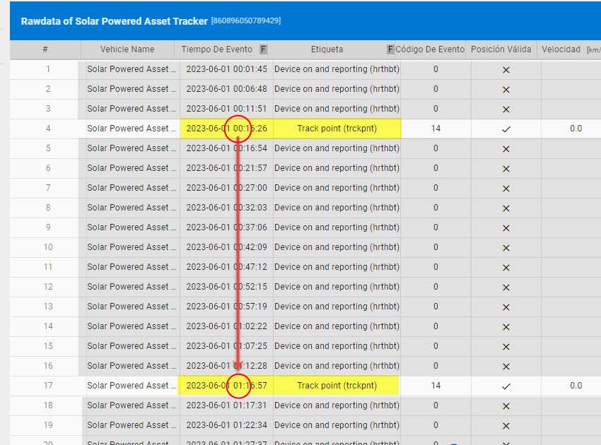Screen dimensions: 601x445
Task: Open the filter icon next to Etiqueta
Action: 390,49
